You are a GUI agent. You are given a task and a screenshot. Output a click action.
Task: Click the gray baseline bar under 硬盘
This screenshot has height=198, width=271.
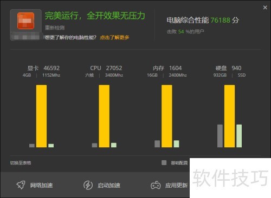(220, 136)
